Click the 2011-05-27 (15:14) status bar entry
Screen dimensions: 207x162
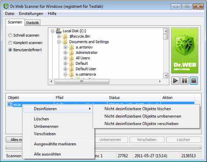click(151, 156)
